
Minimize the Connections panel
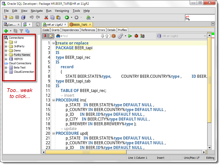coord(38,24)
